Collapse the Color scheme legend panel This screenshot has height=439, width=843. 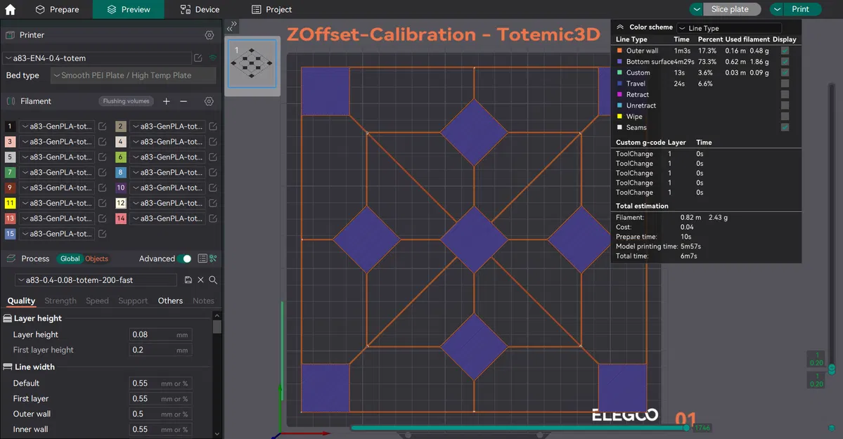tap(620, 27)
